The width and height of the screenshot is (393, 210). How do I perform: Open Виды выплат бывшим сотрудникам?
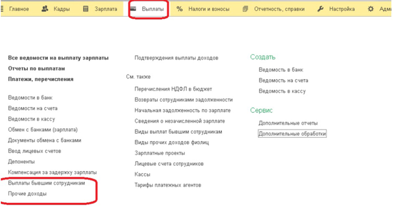coord(178,132)
